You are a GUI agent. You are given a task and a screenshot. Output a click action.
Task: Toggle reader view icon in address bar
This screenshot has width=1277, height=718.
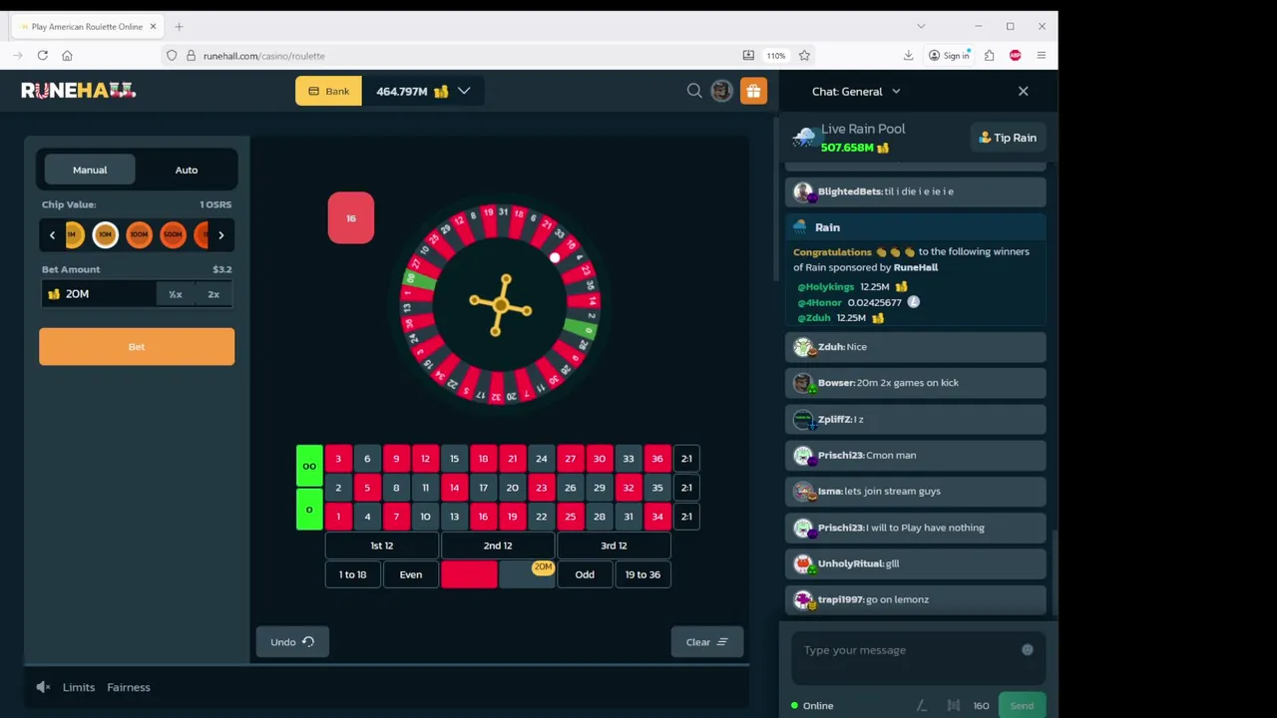(748, 56)
